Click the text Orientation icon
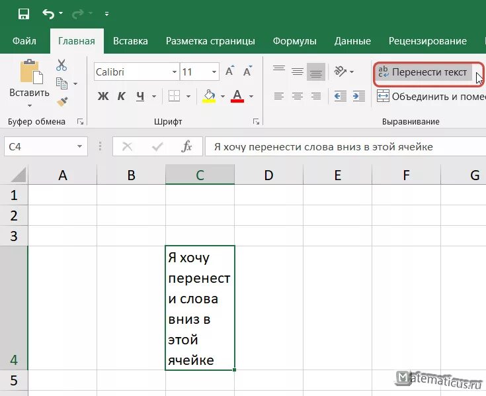The width and height of the screenshot is (486, 396). (341, 72)
